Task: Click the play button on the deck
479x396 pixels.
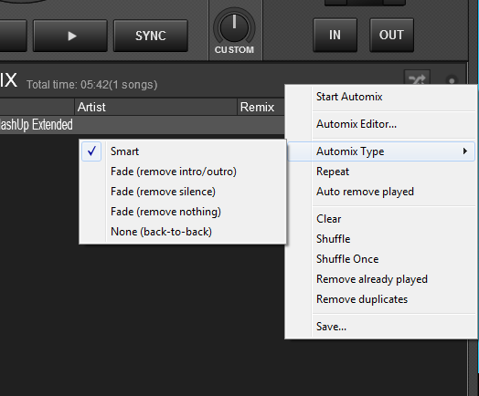Action: pyautogui.click(x=70, y=36)
